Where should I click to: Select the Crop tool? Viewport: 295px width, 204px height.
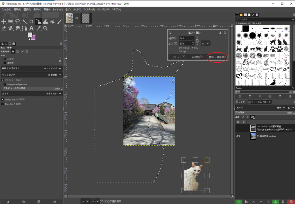click(31, 22)
